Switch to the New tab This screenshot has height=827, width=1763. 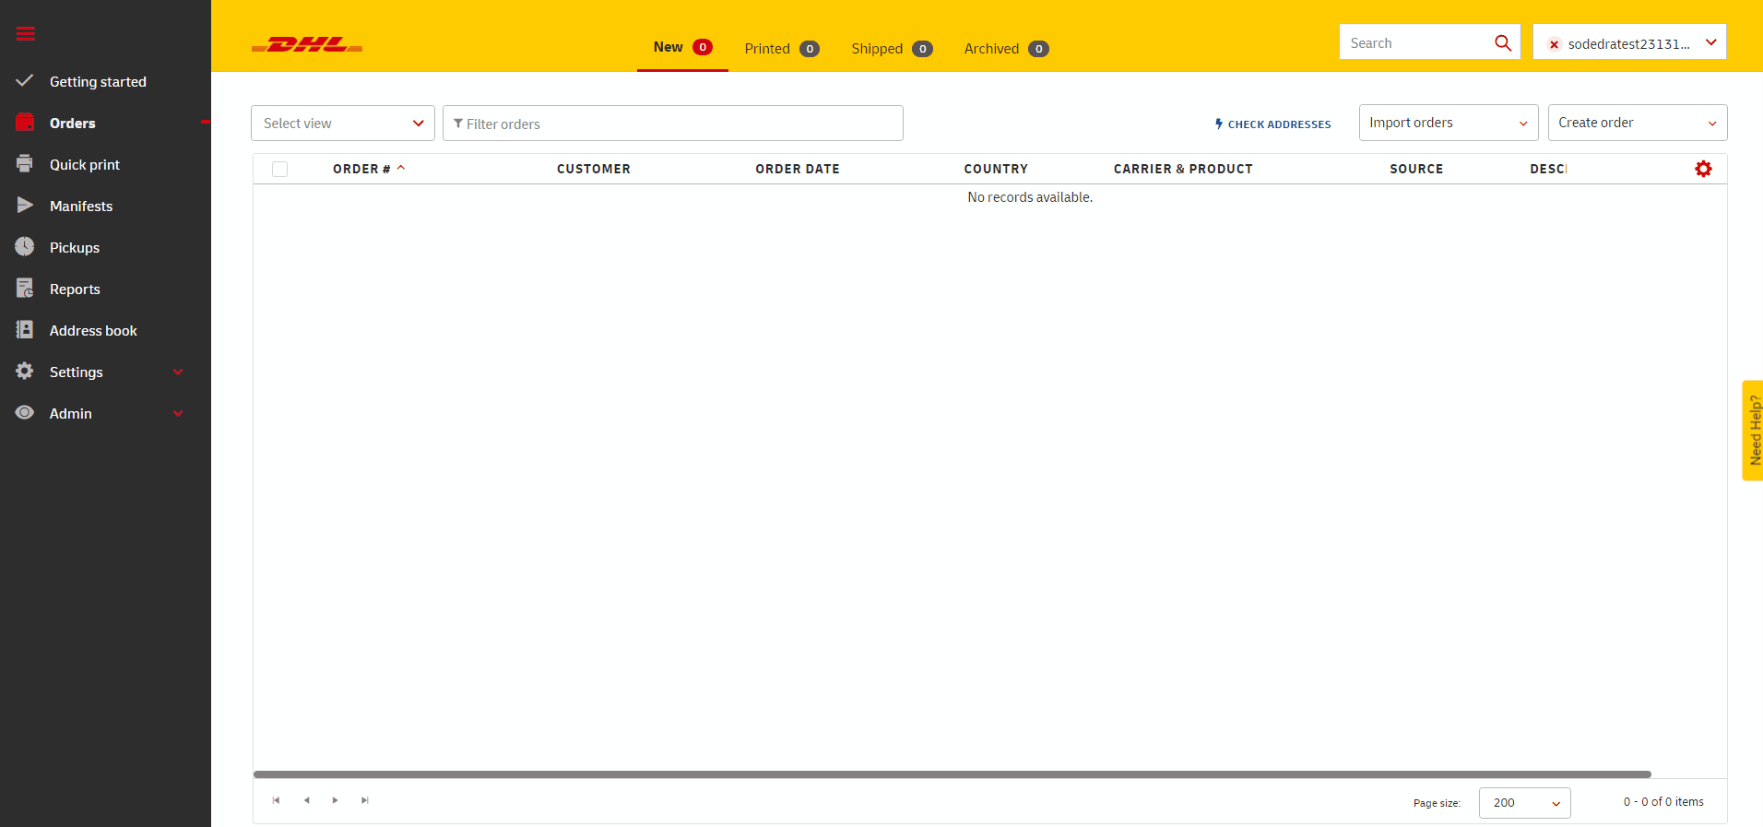(682, 47)
